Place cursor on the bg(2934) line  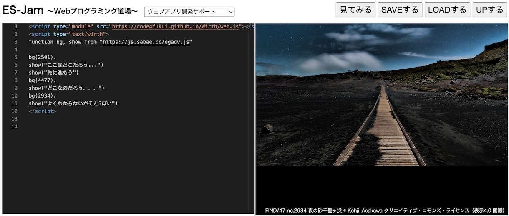(x=42, y=95)
